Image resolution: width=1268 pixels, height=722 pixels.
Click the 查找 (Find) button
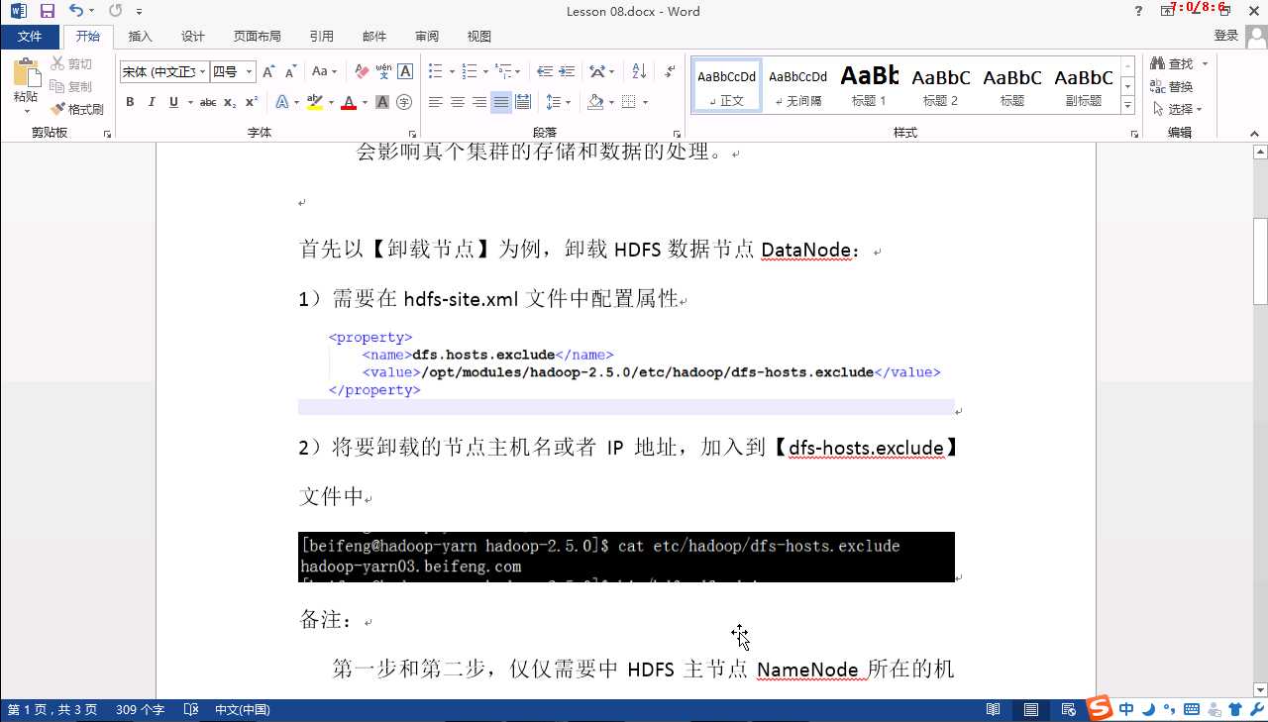pos(1179,63)
